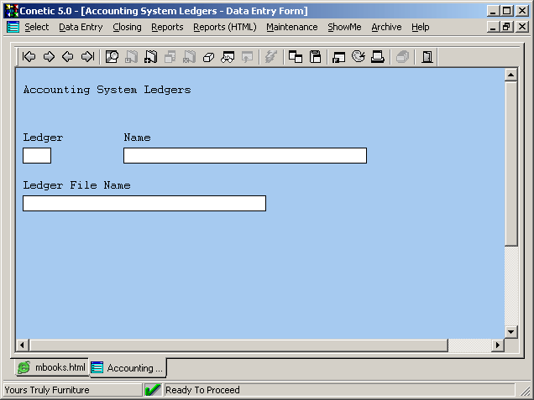Click the eraser icon in toolbar

coord(208,57)
